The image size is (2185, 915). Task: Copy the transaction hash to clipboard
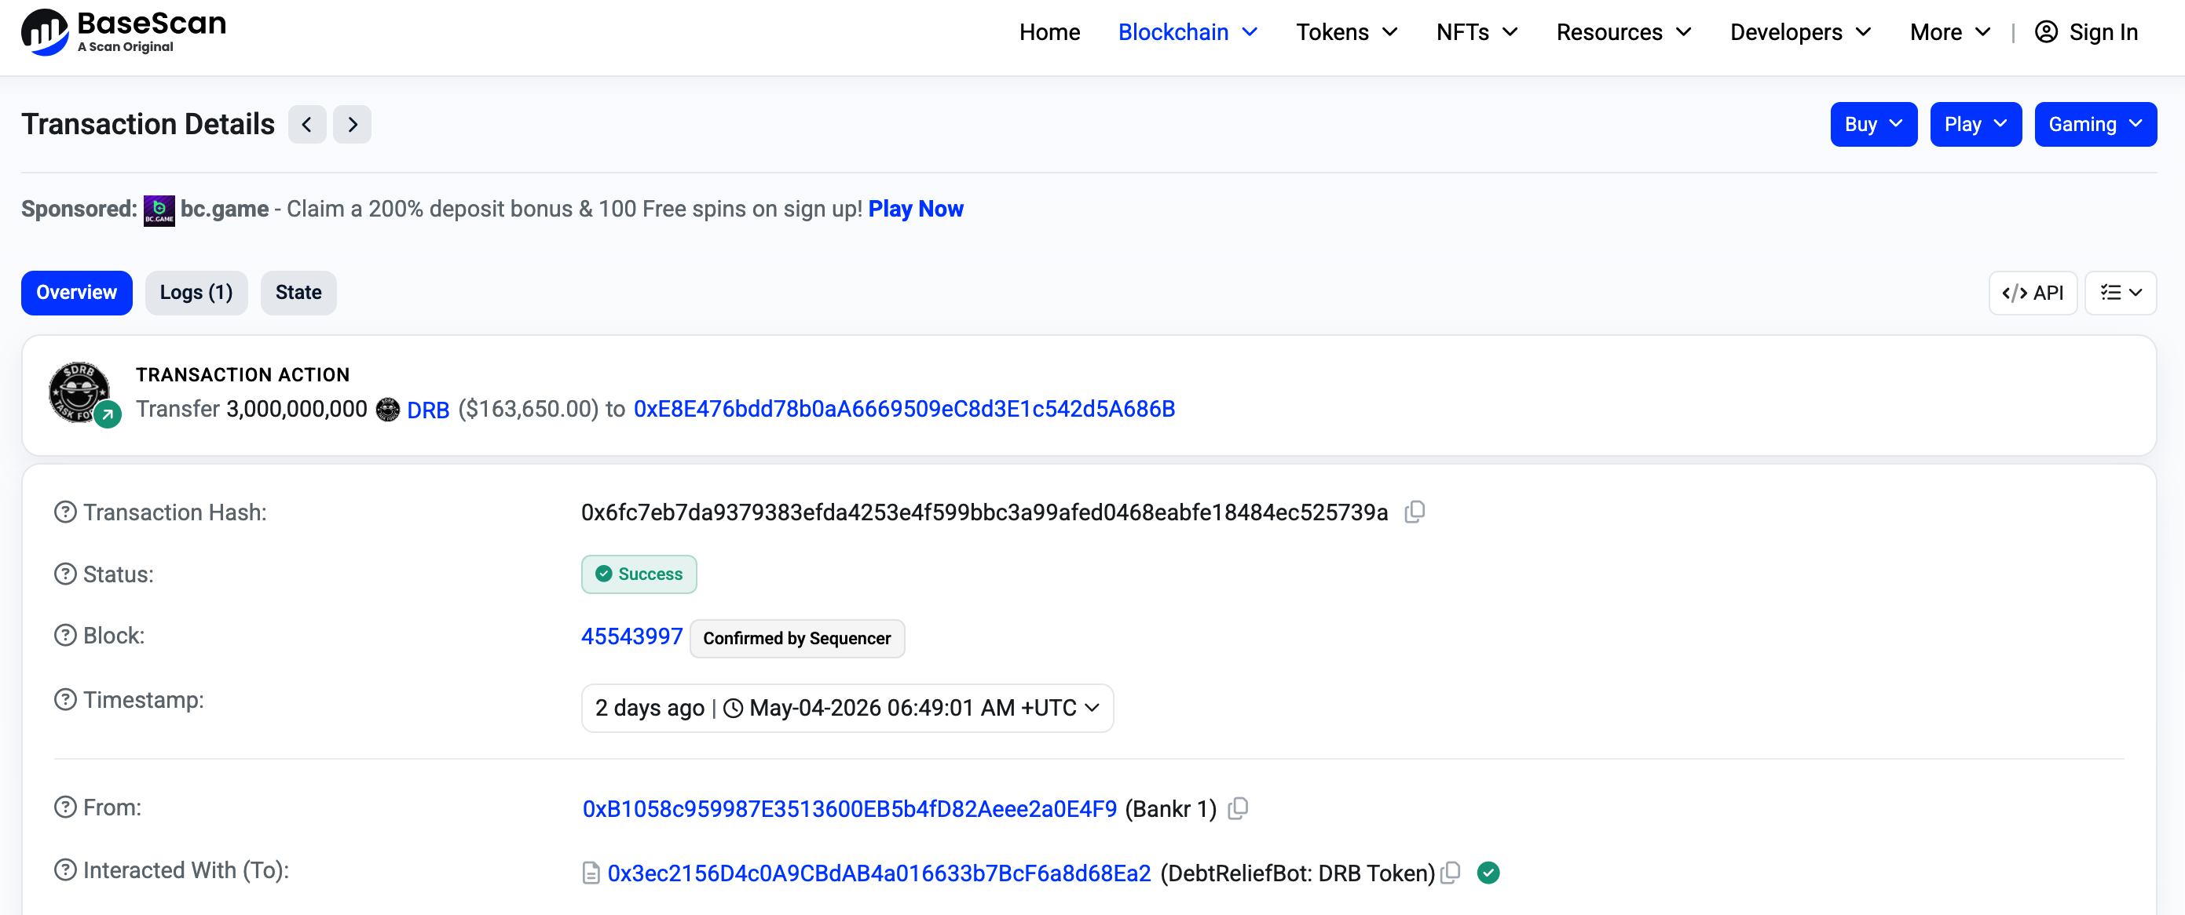[1414, 512]
